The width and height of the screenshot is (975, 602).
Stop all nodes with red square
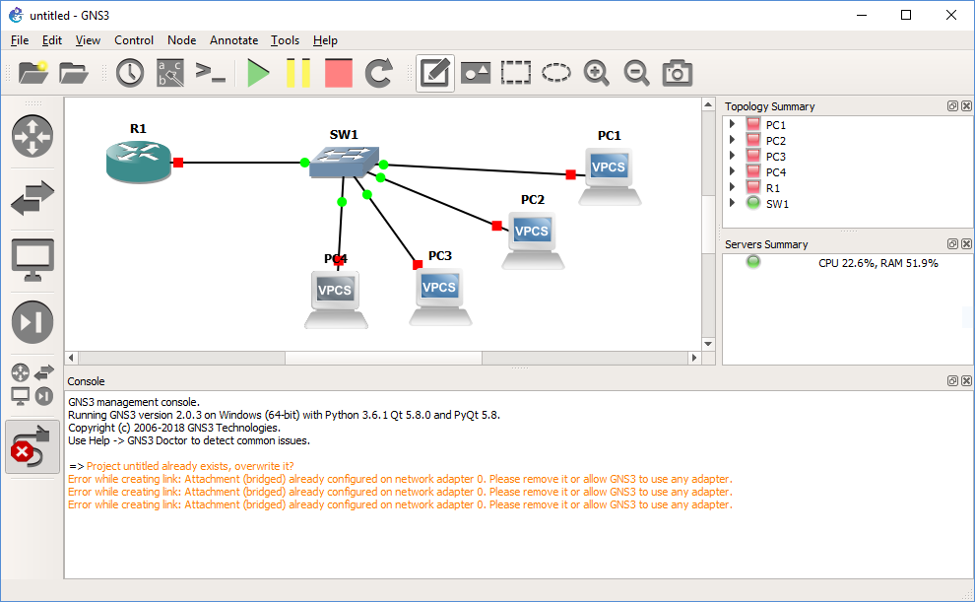click(x=338, y=73)
